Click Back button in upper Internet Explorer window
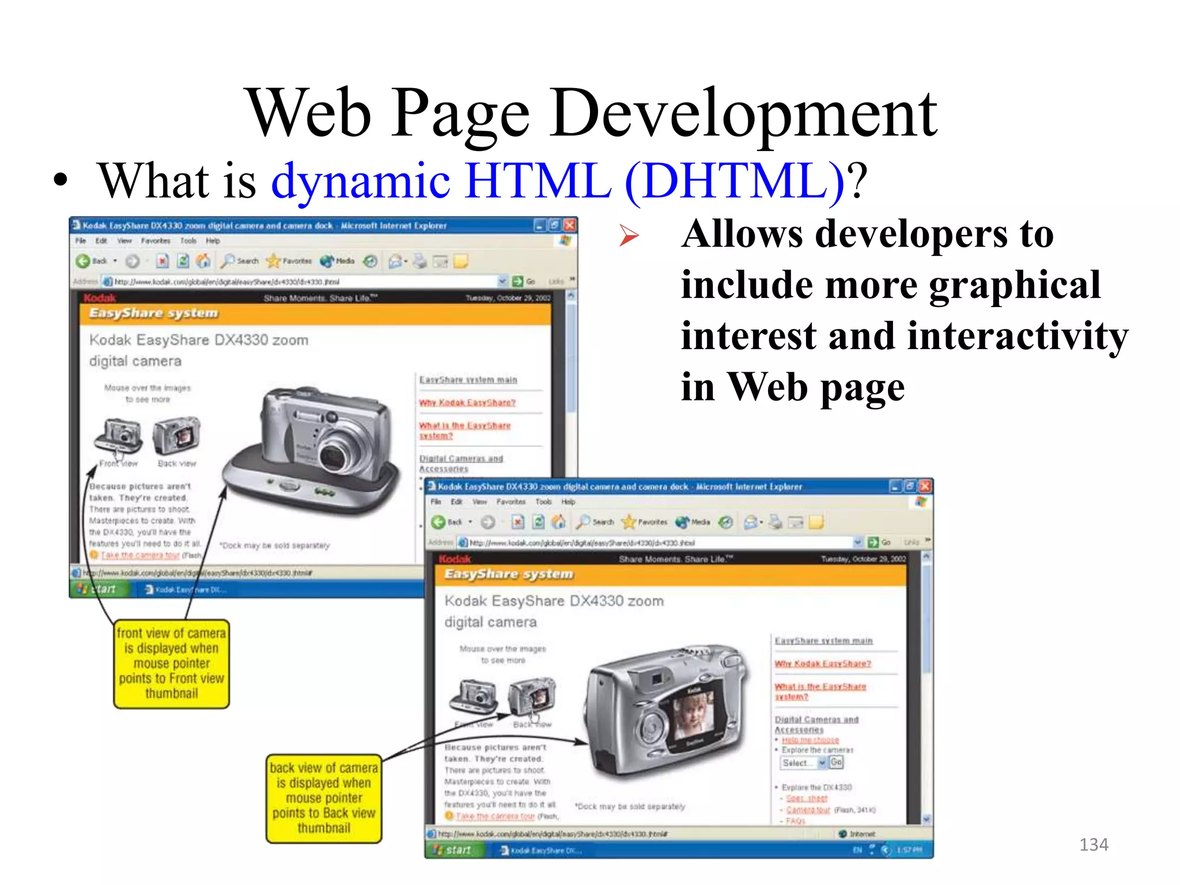 [92, 261]
